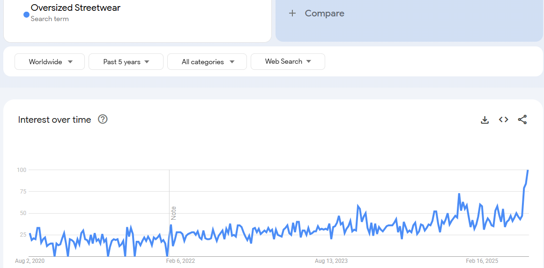Expand the Past 5 years time filter
544x268 pixels.
point(126,62)
